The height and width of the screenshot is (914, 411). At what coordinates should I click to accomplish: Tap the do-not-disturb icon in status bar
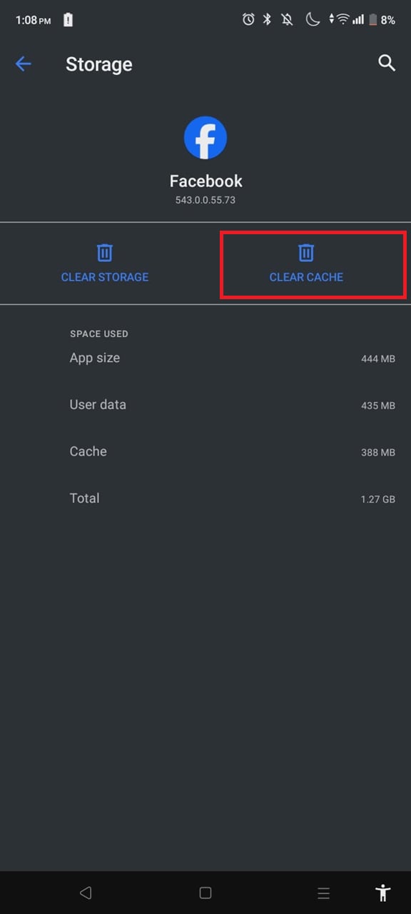288,20
